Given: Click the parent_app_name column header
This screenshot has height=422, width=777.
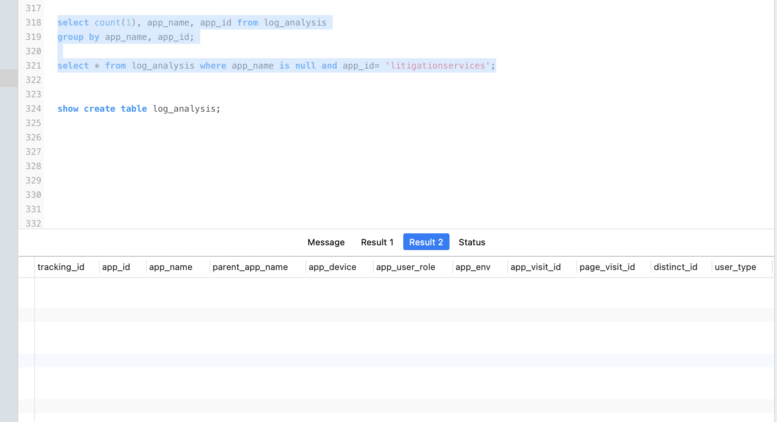Looking at the screenshot, I should coord(250,267).
